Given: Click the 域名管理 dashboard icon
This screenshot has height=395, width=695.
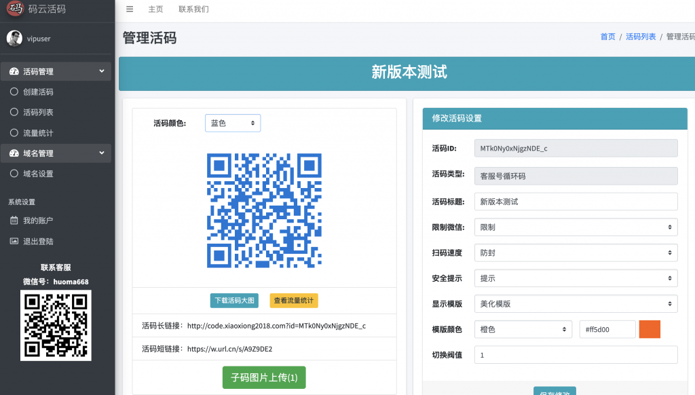Looking at the screenshot, I should [14, 153].
